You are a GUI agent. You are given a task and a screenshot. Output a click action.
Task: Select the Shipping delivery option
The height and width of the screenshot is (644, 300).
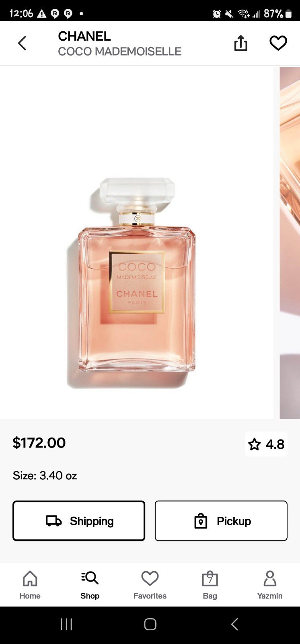pyautogui.click(x=79, y=521)
